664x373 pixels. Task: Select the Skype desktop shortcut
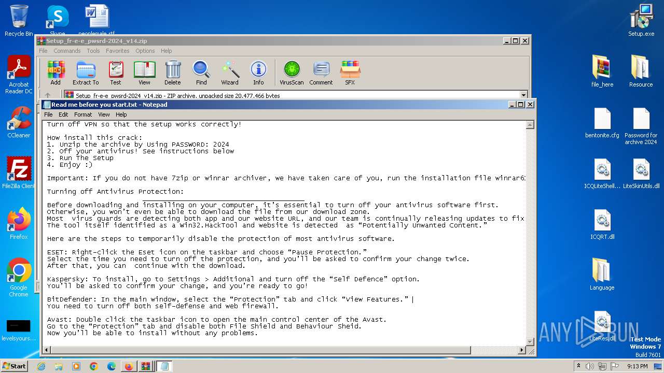pyautogui.click(x=57, y=21)
